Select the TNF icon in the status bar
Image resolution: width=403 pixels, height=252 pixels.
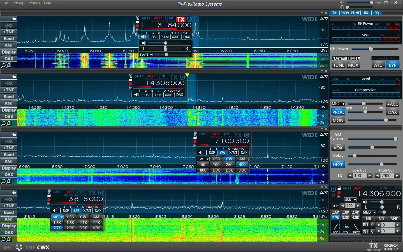(x=29, y=247)
